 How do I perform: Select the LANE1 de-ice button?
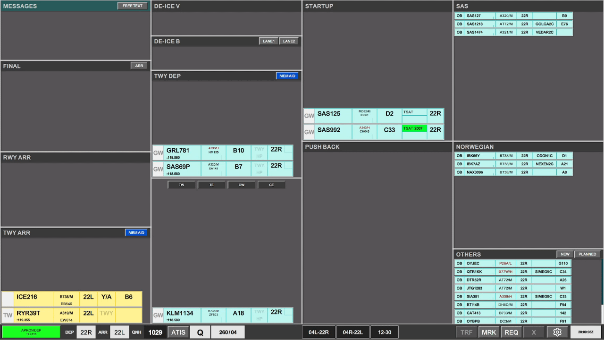click(x=269, y=41)
